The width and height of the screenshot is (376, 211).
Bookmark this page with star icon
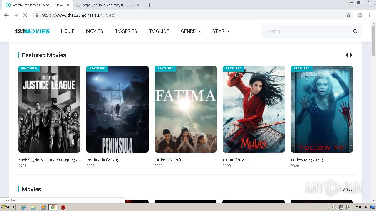tap(348, 15)
